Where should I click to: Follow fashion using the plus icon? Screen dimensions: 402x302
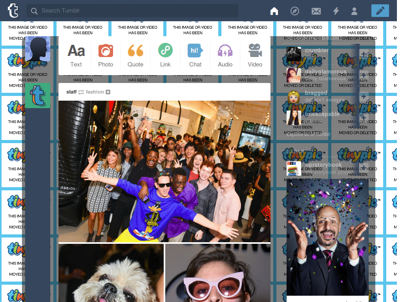[x=108, y=92]
